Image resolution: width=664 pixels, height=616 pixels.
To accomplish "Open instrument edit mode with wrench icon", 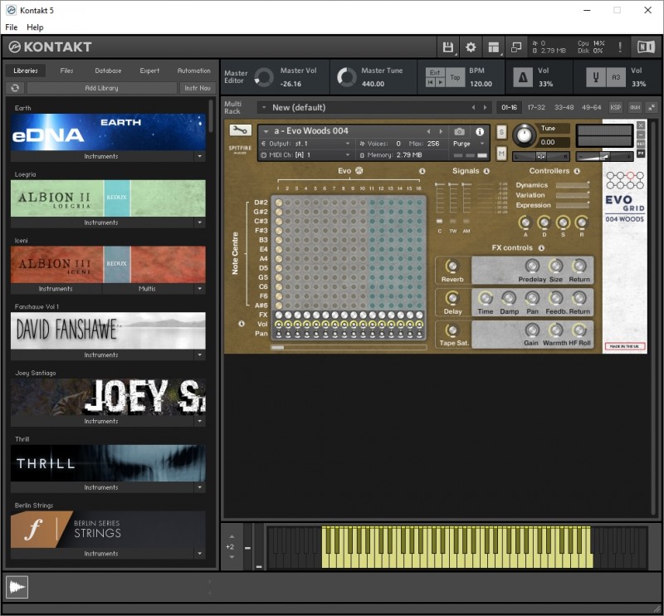I will pyautogui.click(x=240, y=130).
